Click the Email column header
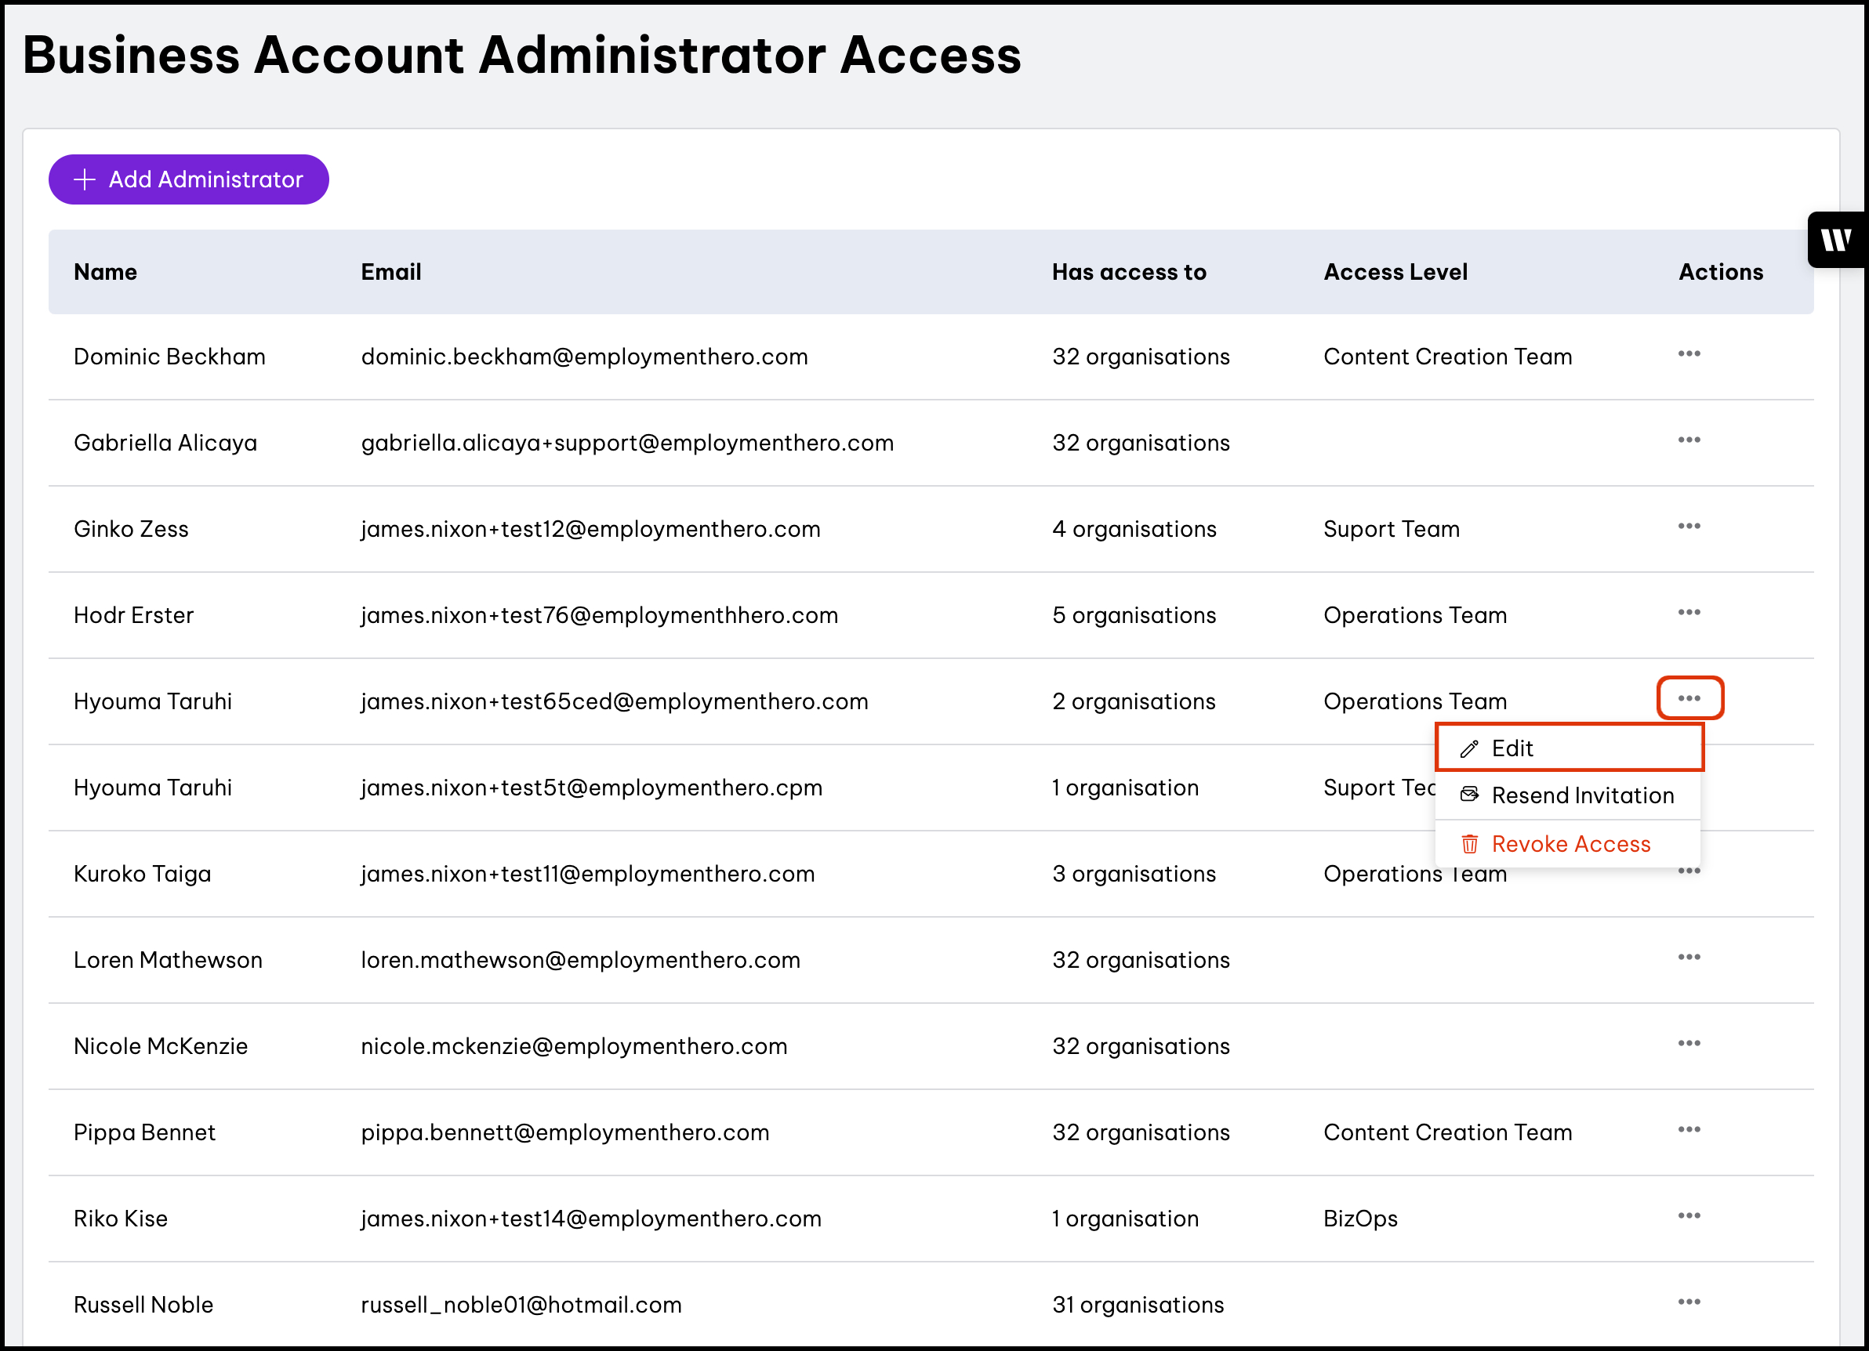The height and width of the screenshot is (1351, 1869). coord(390,273)
